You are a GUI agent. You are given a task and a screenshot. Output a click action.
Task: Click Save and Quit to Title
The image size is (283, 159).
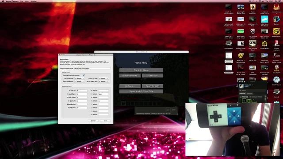tap(141, 91)
